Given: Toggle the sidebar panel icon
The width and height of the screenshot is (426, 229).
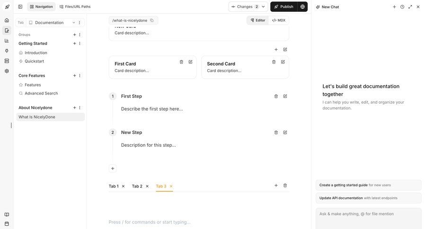Looking at the screenshot, I should click(x=20, y=7).
